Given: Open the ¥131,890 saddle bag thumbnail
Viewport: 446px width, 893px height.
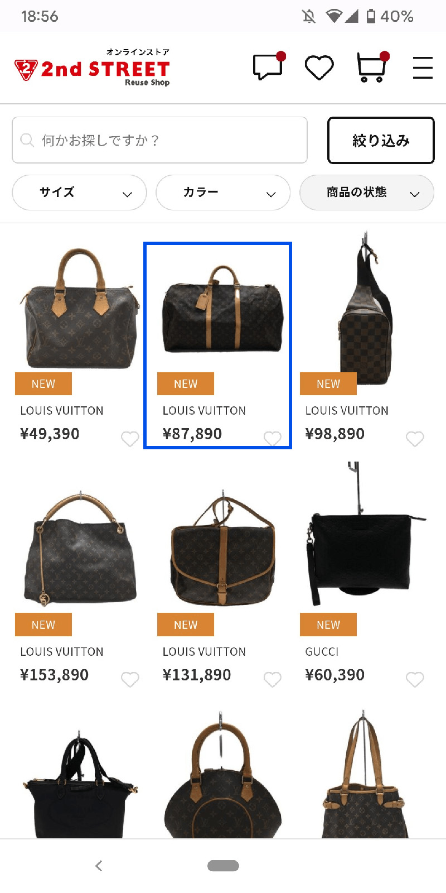Looking at the screenshot, I should pos(223,549).
